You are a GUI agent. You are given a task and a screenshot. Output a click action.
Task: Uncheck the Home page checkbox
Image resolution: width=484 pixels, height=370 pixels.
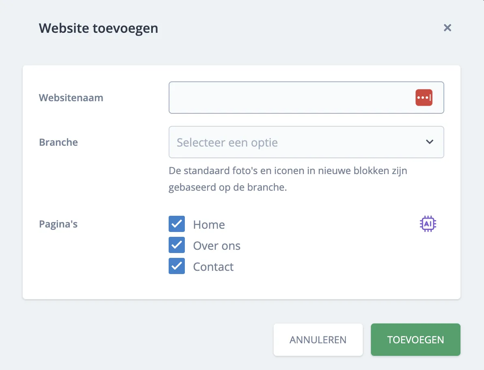click(x=176, y=223)
